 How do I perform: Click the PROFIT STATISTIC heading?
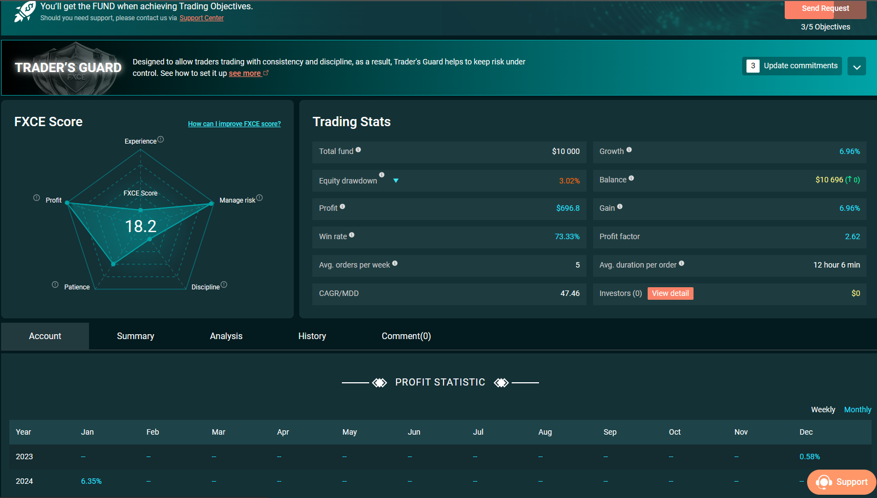440,382
